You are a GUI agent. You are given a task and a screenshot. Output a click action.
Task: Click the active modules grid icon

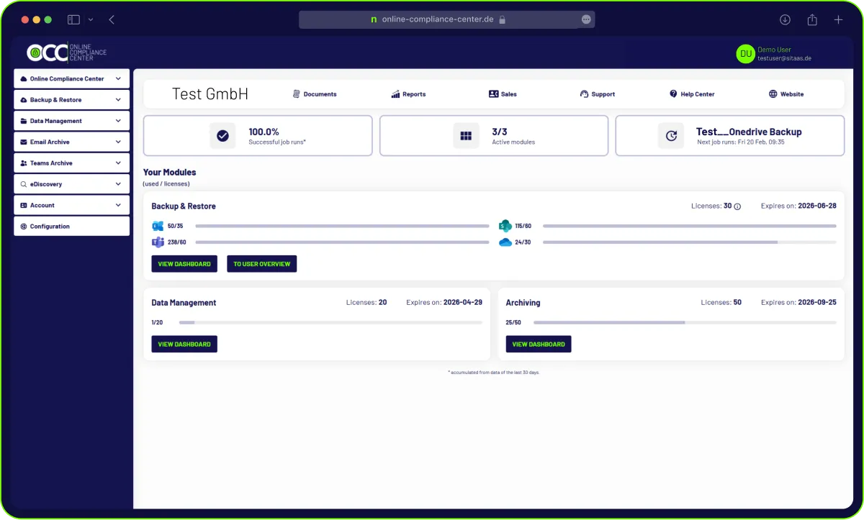point(466,135)
